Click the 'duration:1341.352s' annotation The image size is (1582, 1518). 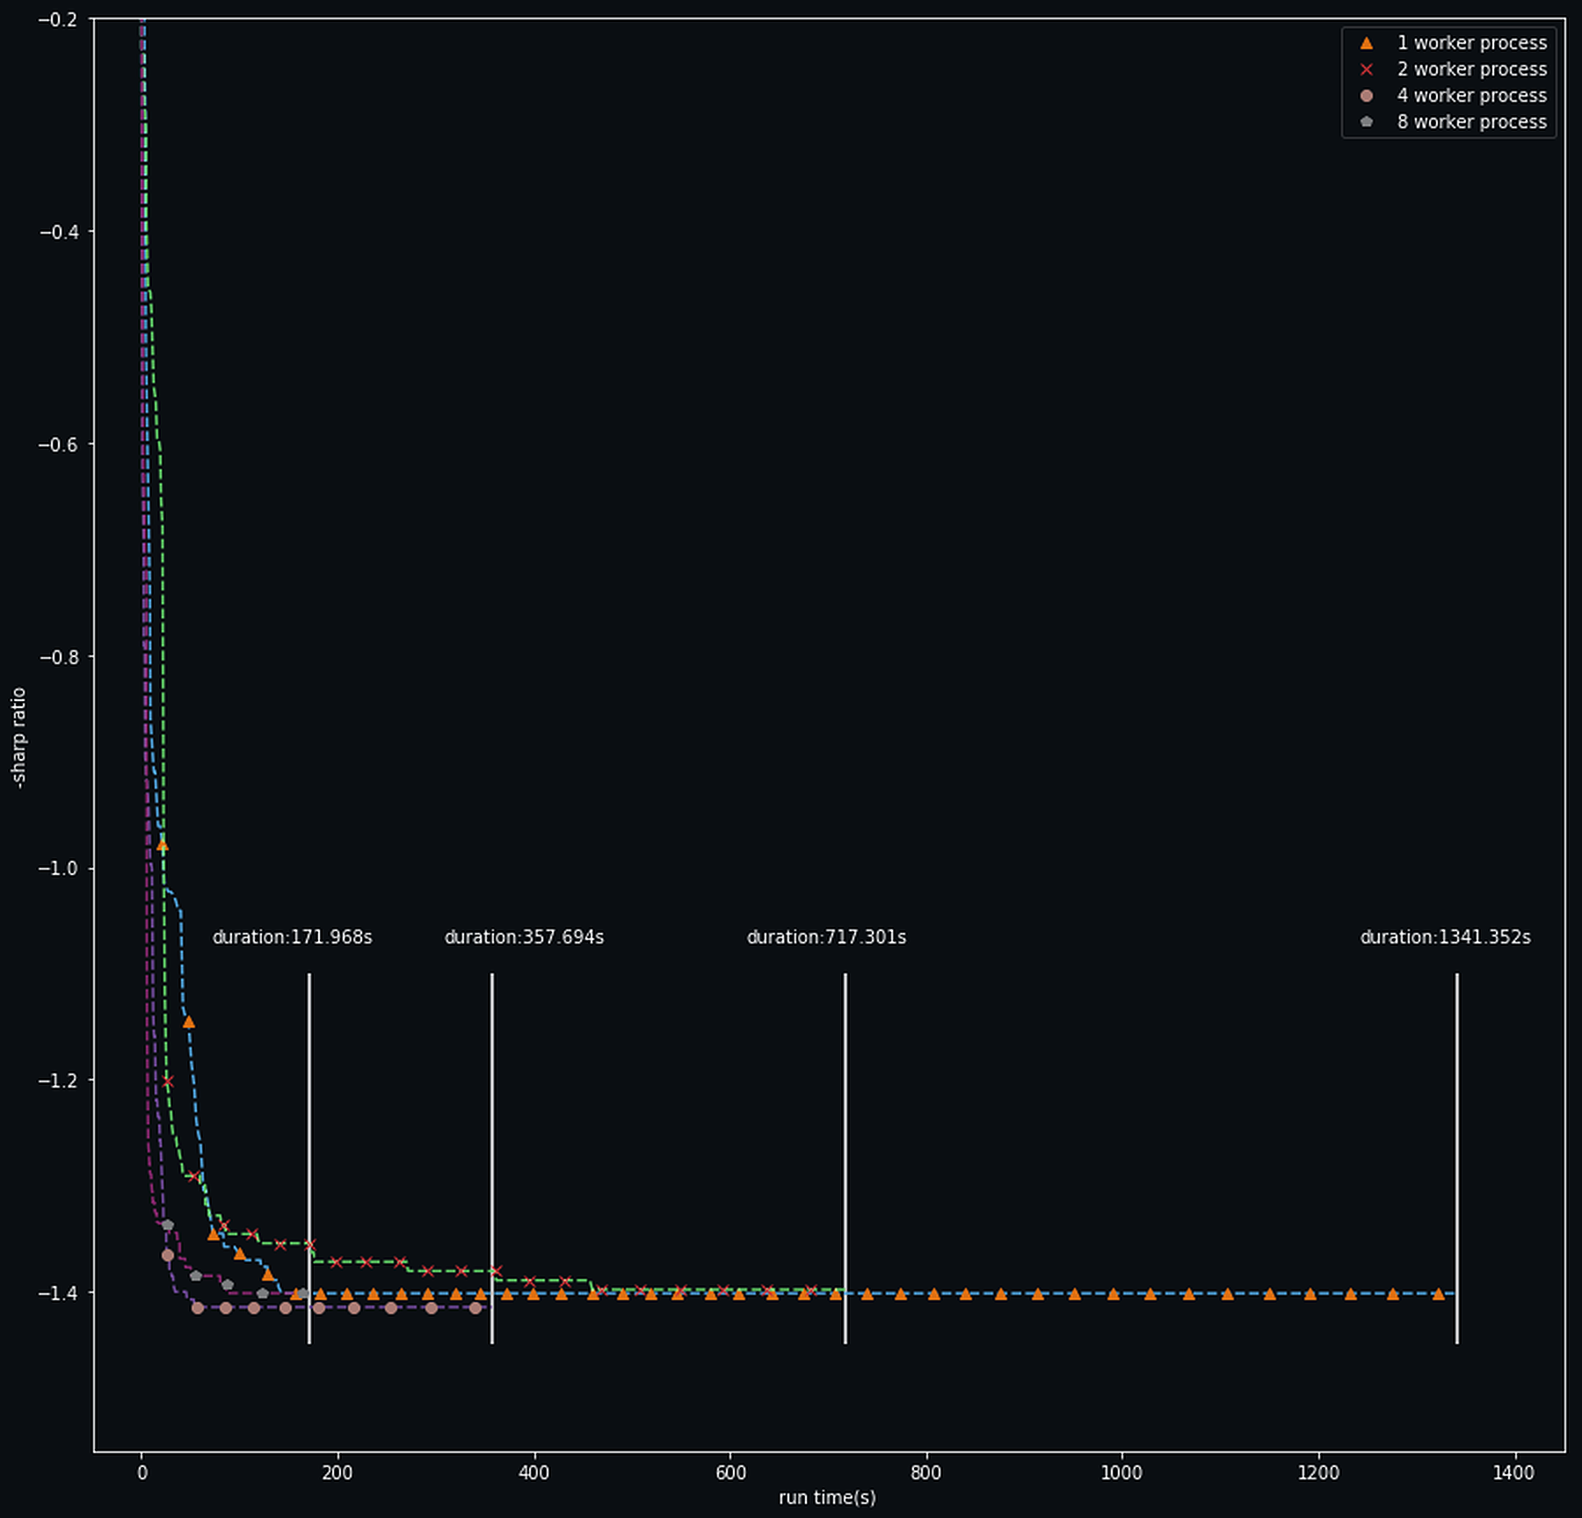[1445, 937]
